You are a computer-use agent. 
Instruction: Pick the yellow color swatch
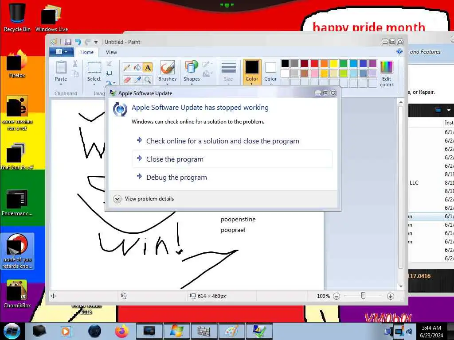[x=333, y=64]
